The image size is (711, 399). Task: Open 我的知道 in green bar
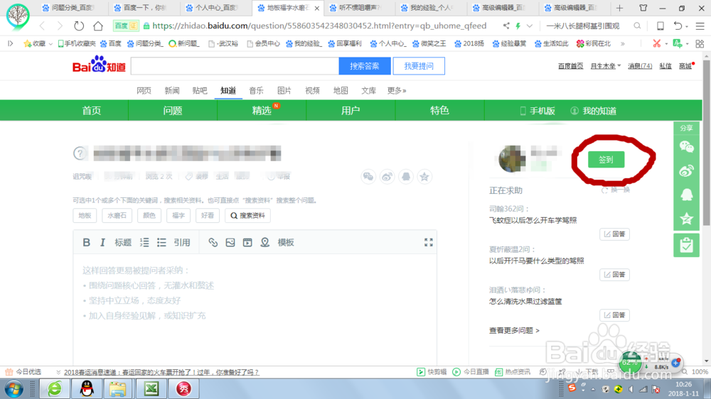[594, 111]
